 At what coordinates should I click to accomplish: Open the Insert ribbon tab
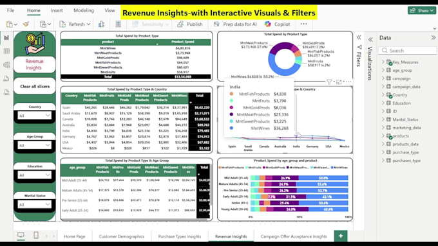point(57,10)
